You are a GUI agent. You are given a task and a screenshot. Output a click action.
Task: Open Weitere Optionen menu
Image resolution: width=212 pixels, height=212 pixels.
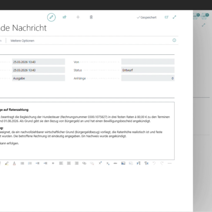pyautogui.click(x=22, y=41)
